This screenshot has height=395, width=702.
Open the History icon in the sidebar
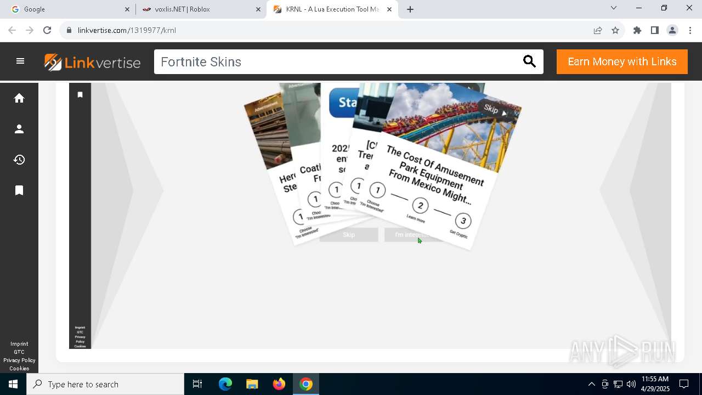19,160
